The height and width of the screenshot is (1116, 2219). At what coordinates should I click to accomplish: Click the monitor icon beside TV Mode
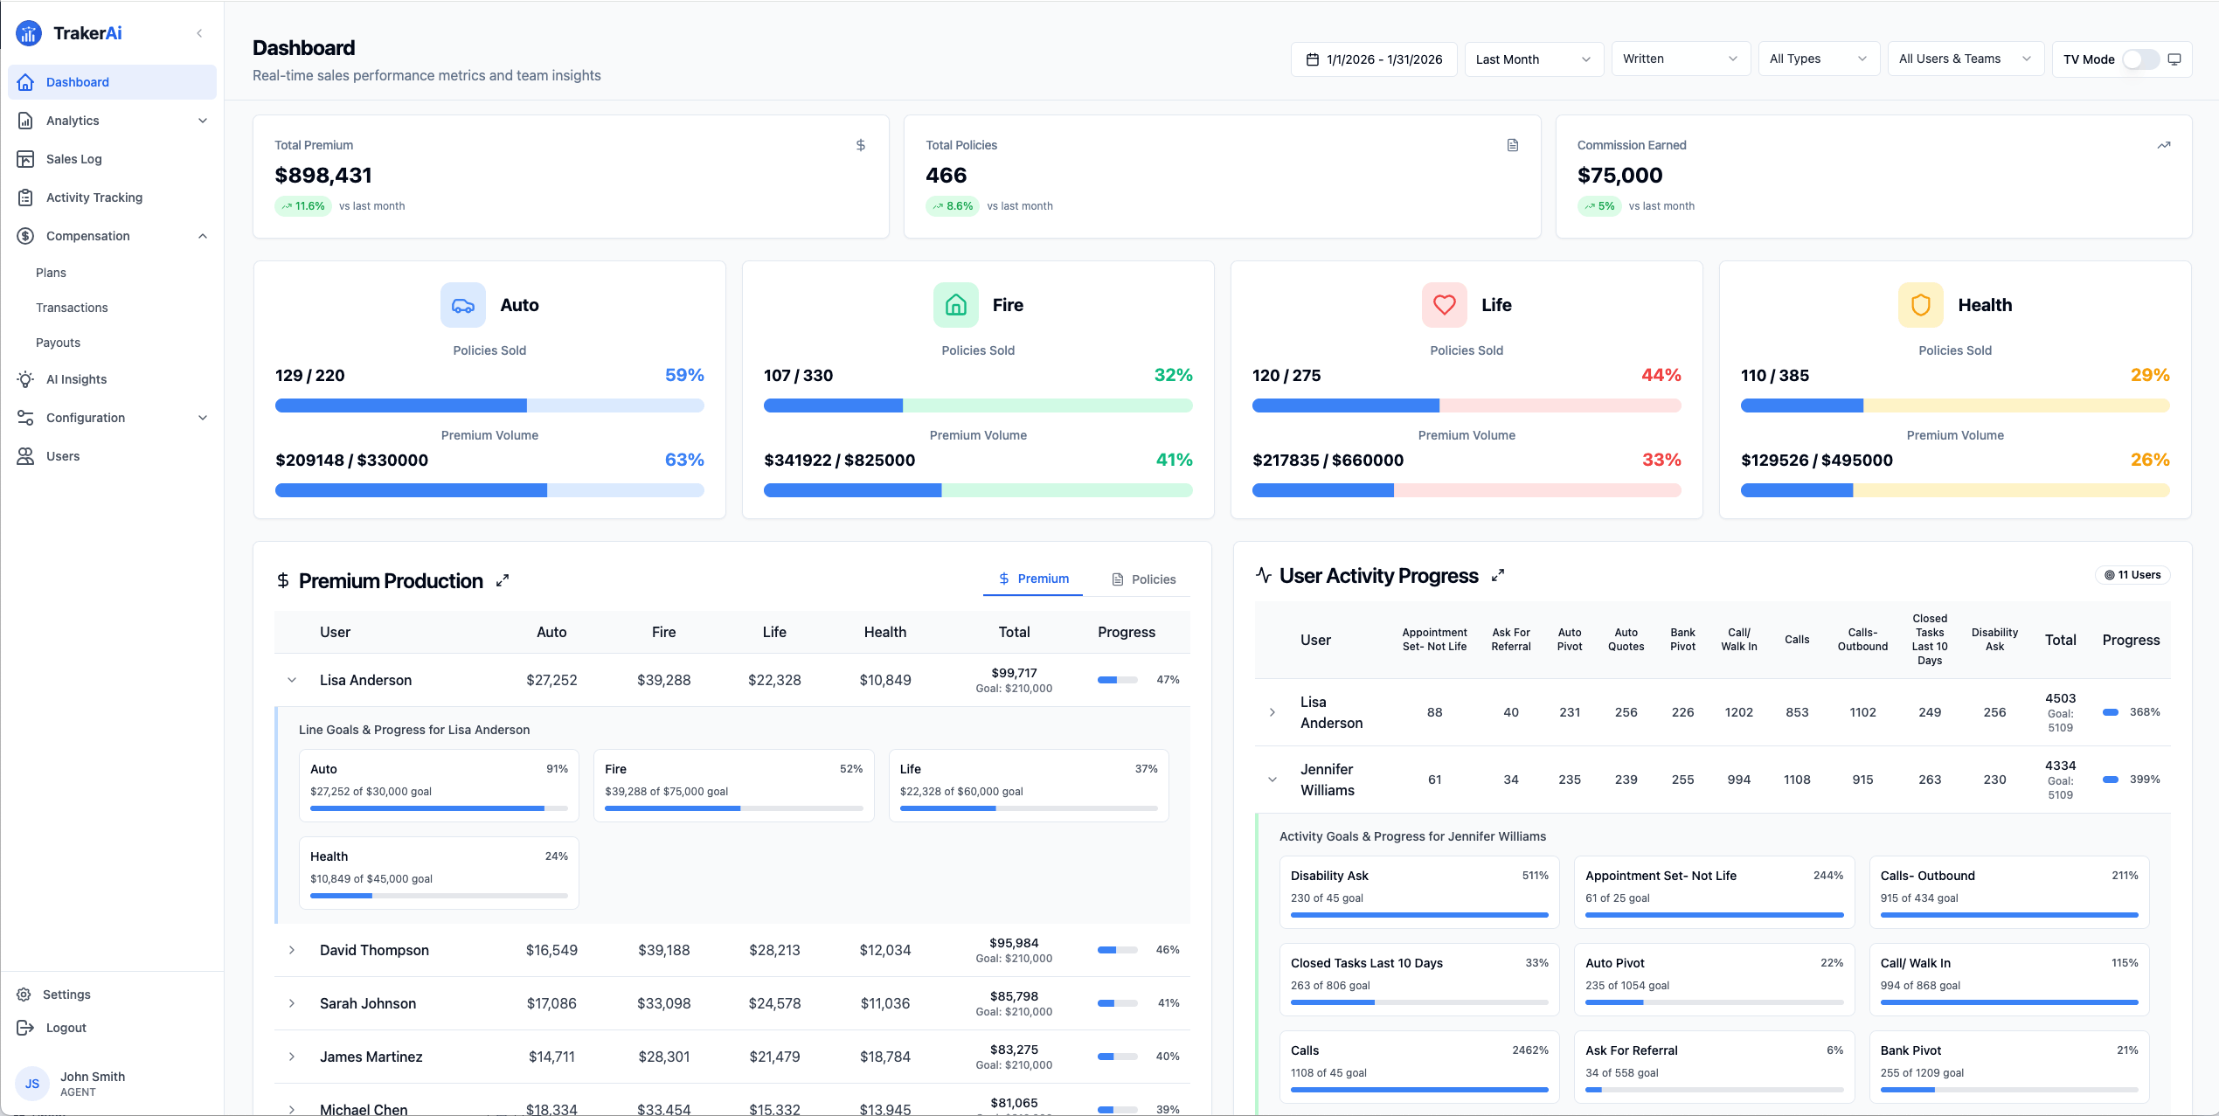coord(2174,59)
